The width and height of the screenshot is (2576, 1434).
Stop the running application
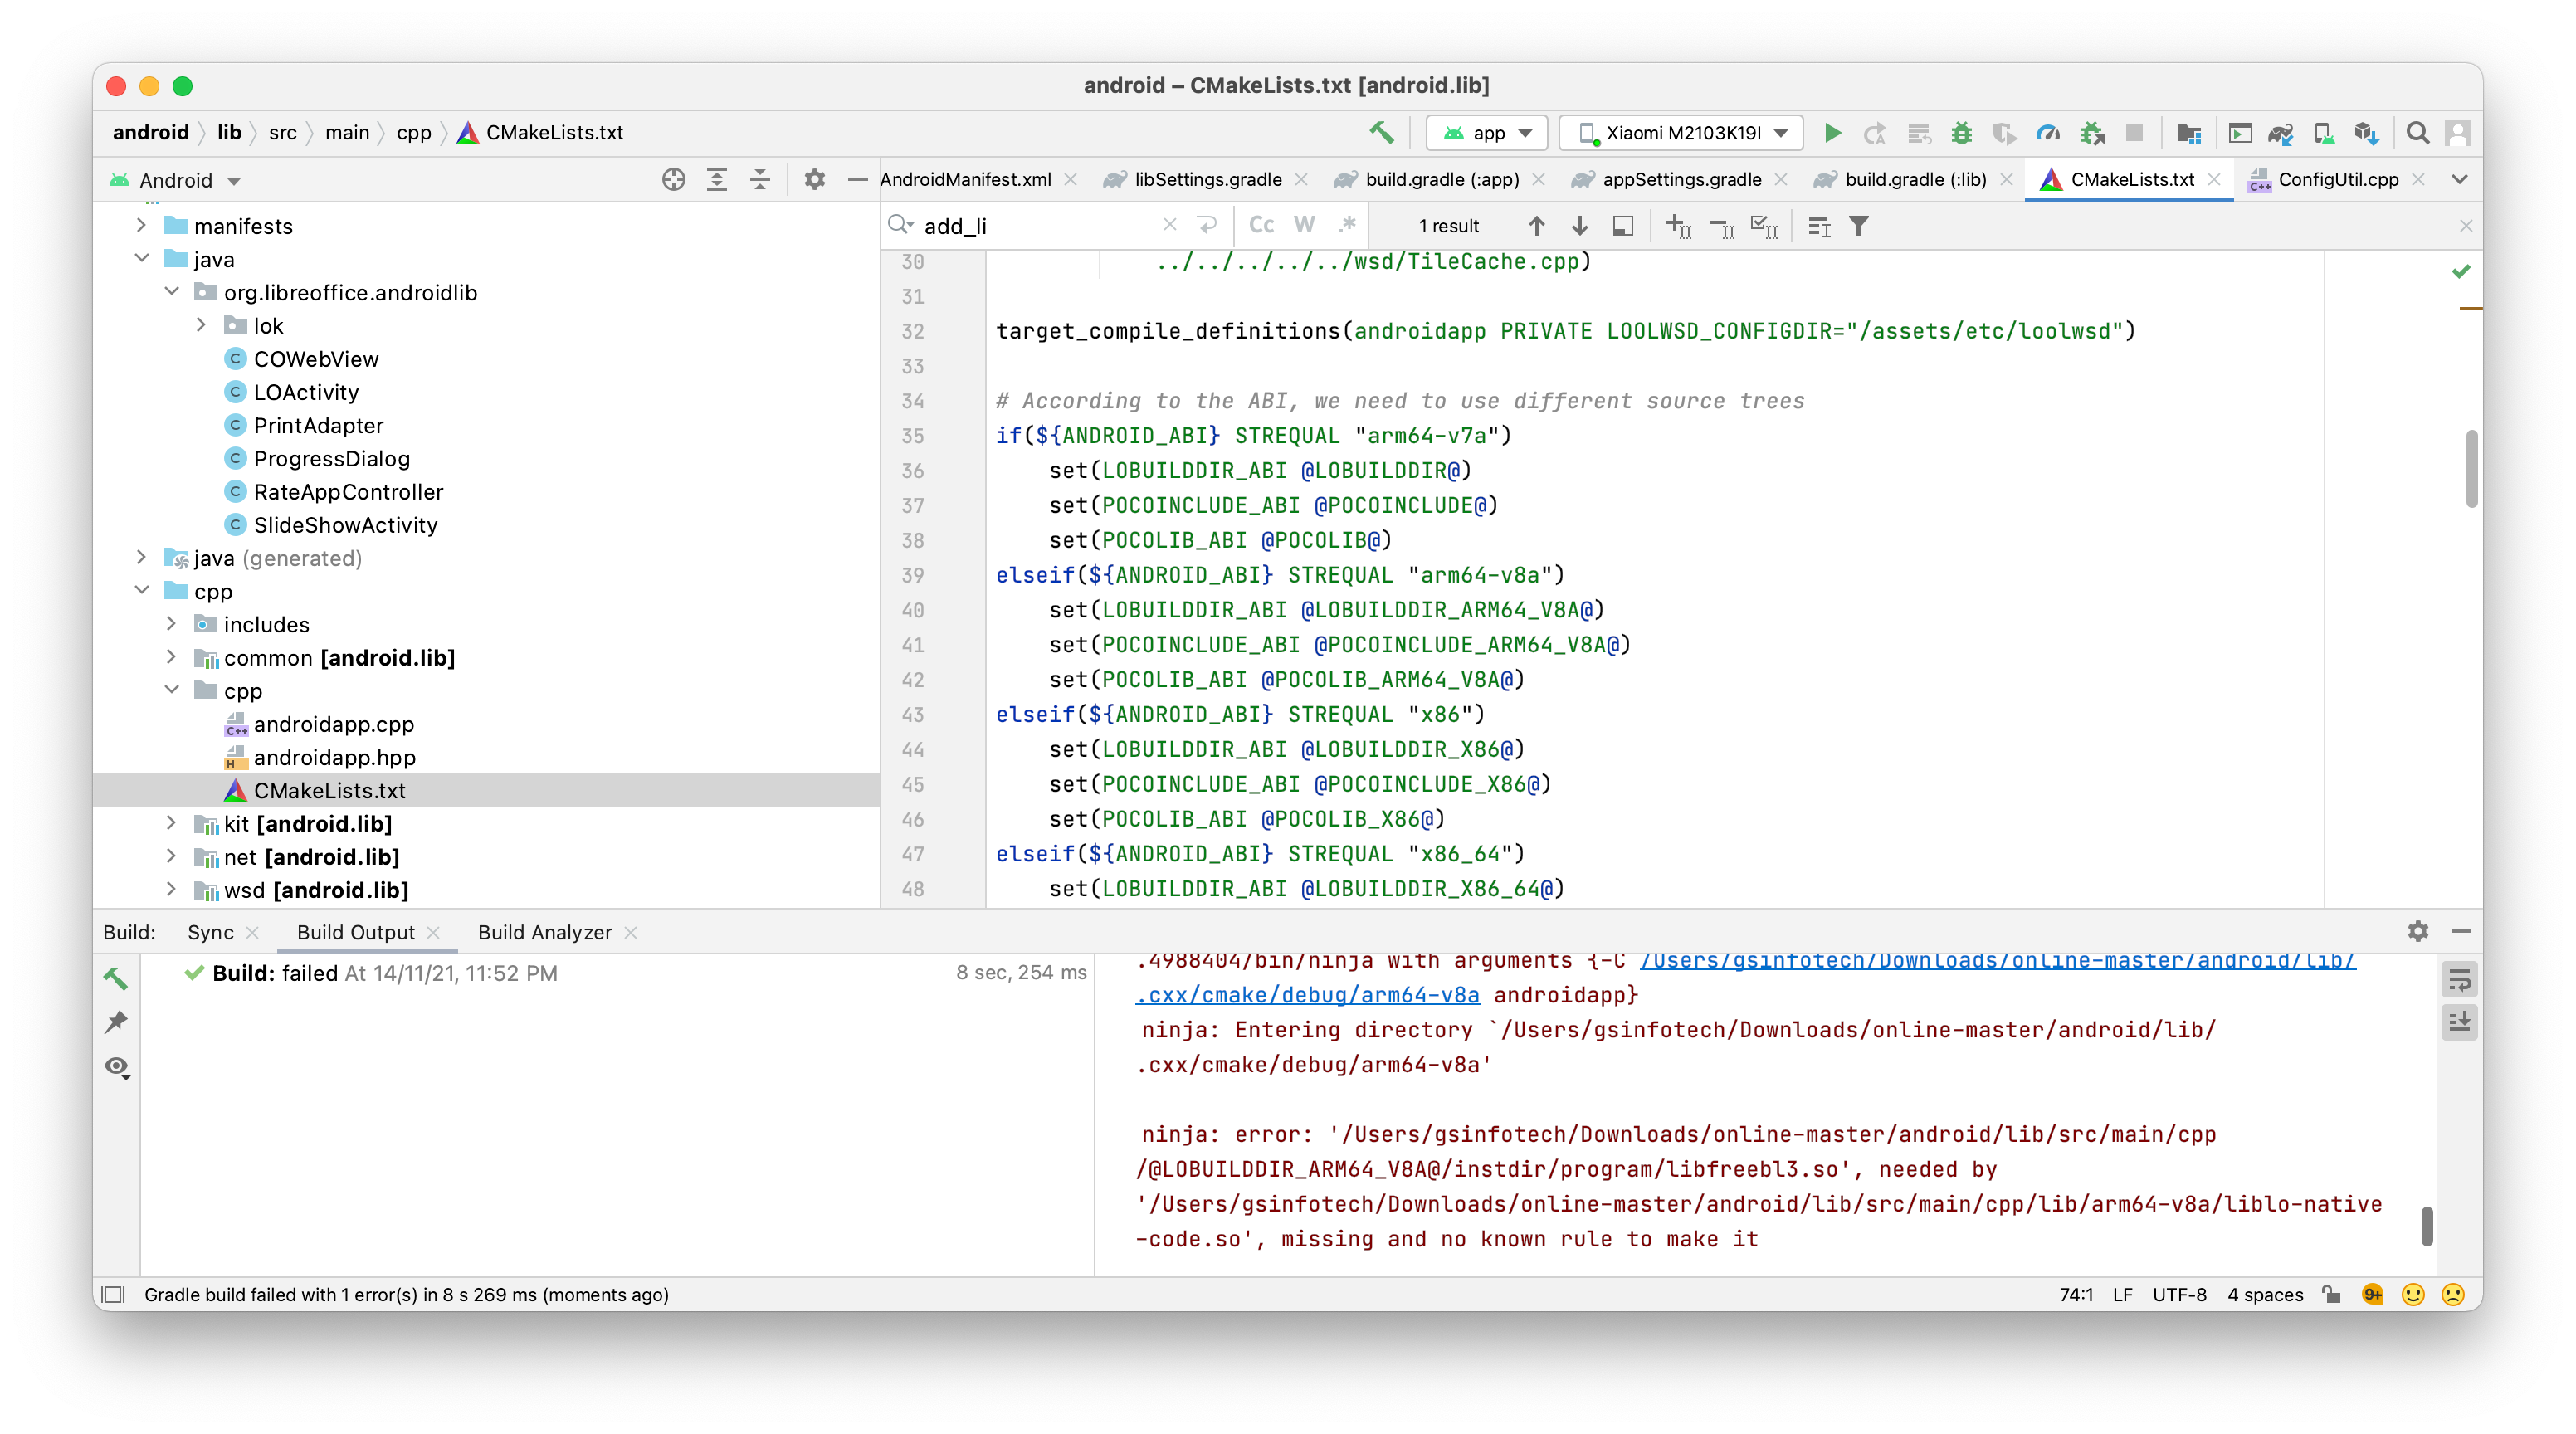[2135, 132]
